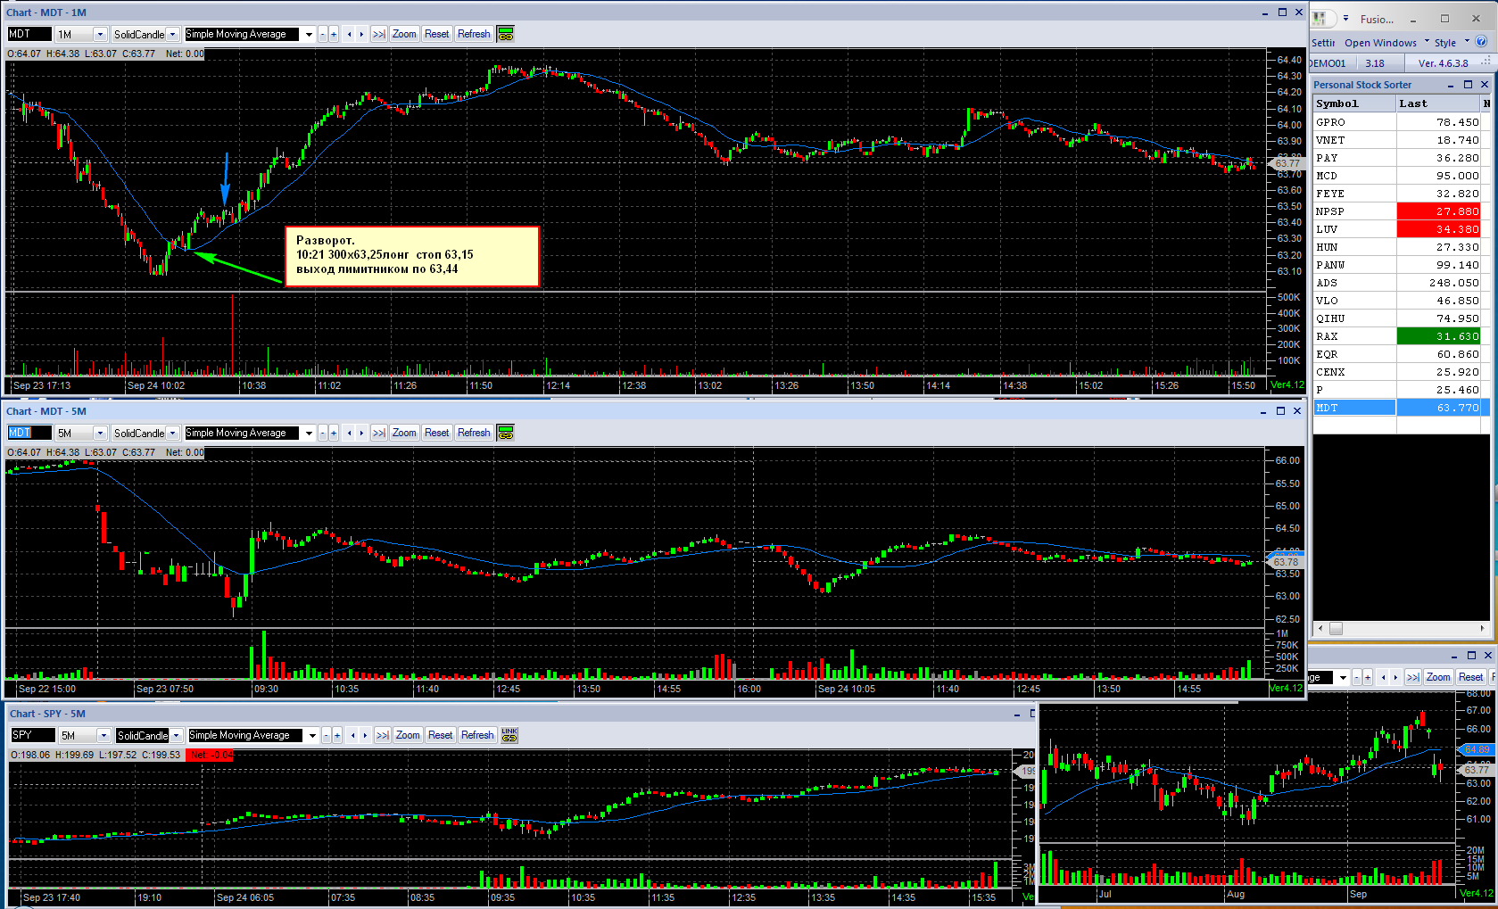Viewport: 1498px width, 909px height.
Task: Click Zoom button in MDT 1M chart
Action: 404,34
